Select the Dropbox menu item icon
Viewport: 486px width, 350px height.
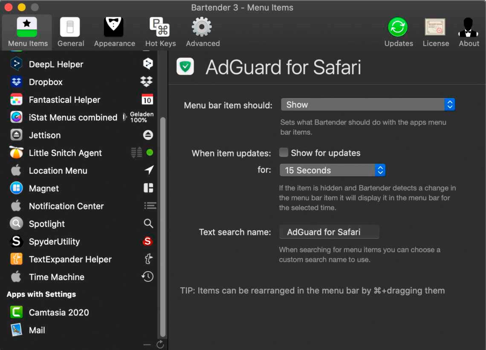(x=17, y=82)
